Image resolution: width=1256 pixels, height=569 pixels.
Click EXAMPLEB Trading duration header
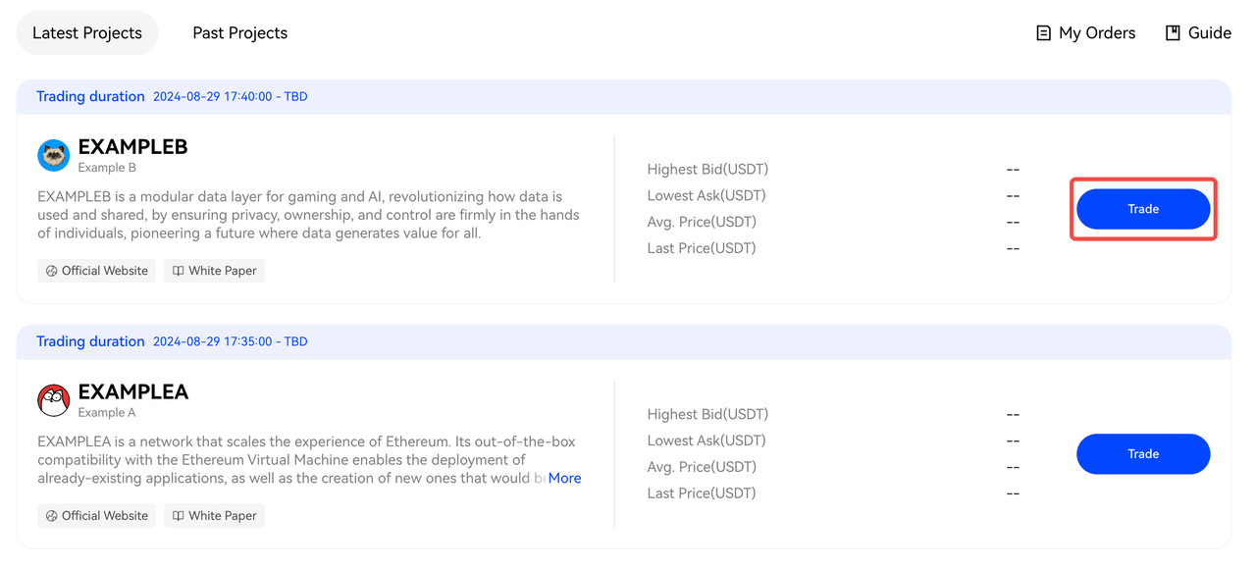[x=90, y=96]
